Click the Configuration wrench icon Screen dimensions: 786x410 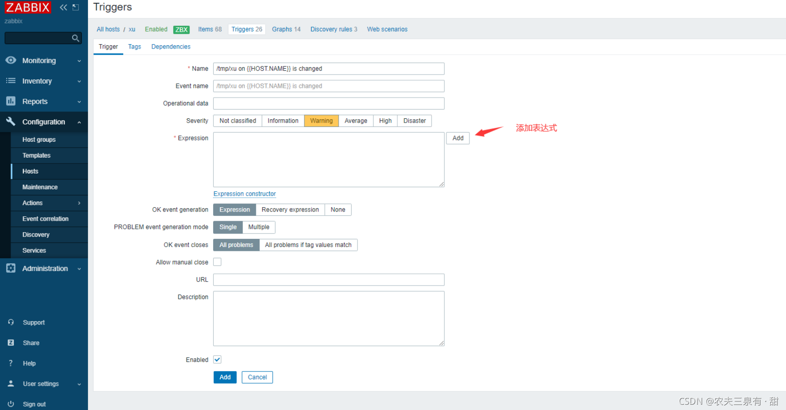point(11,121)
